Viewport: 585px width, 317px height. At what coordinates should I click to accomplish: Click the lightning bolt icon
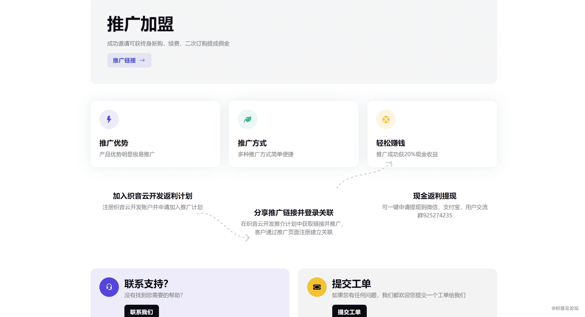(109, 119)
